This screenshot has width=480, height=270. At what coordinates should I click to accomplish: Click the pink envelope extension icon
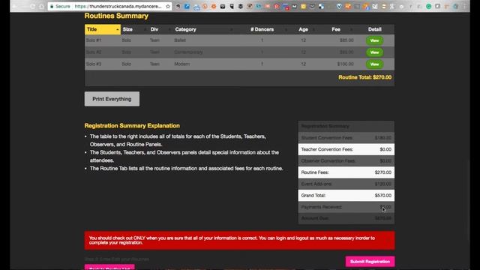267,7
